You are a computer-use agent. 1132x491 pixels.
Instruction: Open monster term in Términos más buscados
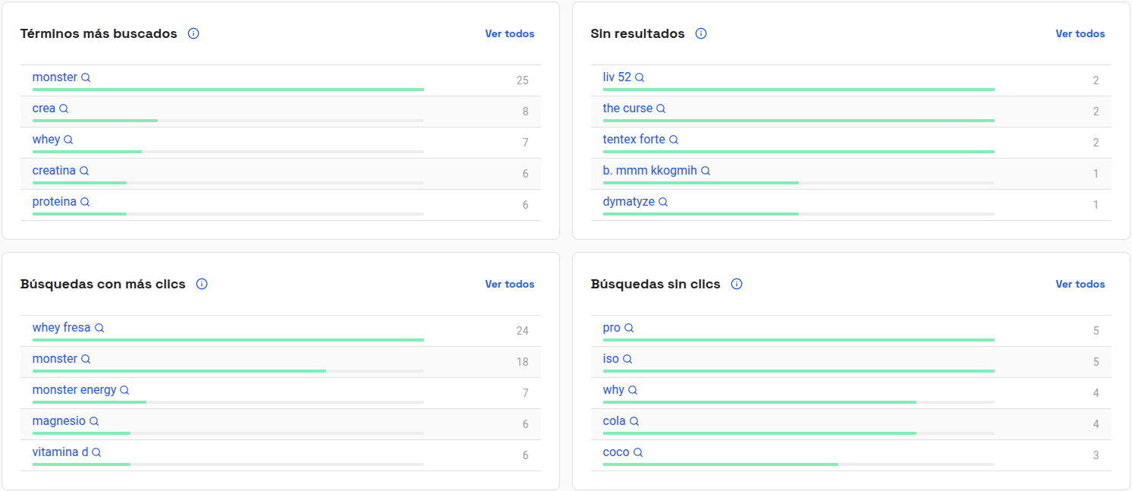point(55,77)
